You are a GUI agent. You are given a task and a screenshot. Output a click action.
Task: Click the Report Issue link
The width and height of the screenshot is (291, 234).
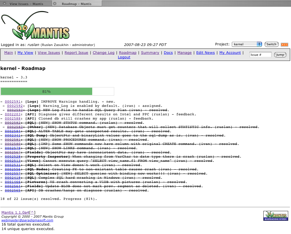click(76, 52)
